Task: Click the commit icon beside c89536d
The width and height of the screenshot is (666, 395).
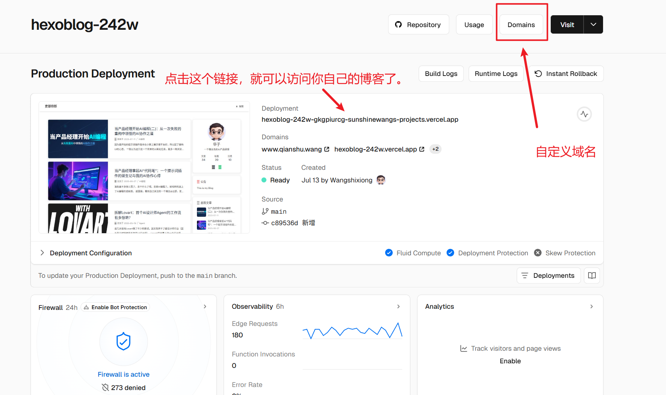Action: 265,223
